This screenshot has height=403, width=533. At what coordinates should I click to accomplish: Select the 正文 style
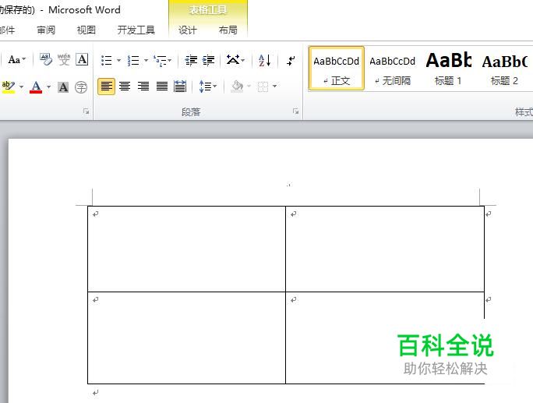[x=336, y=69]
